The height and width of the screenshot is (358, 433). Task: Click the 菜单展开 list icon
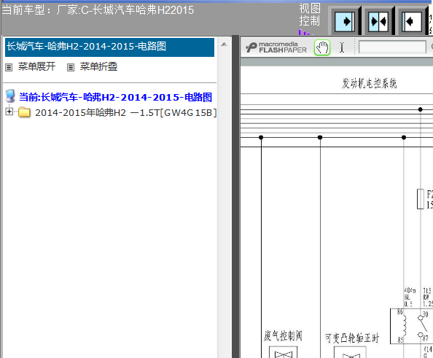(x=9, y=67)
